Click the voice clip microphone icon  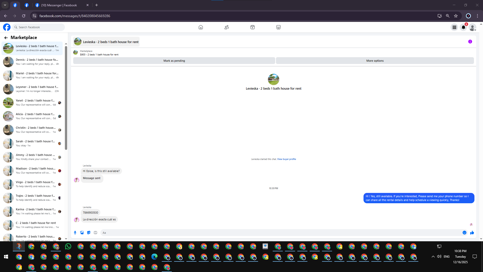[x=75, y=233]
